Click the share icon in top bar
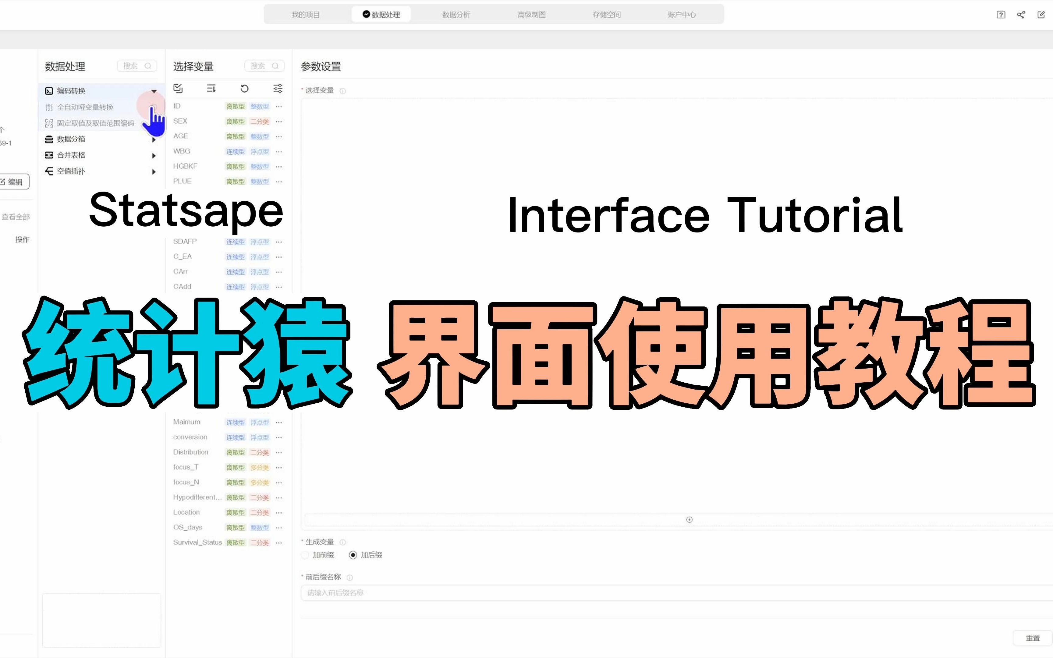The height and width of the screenshot is (658, 1053). tap(1021, 15)
